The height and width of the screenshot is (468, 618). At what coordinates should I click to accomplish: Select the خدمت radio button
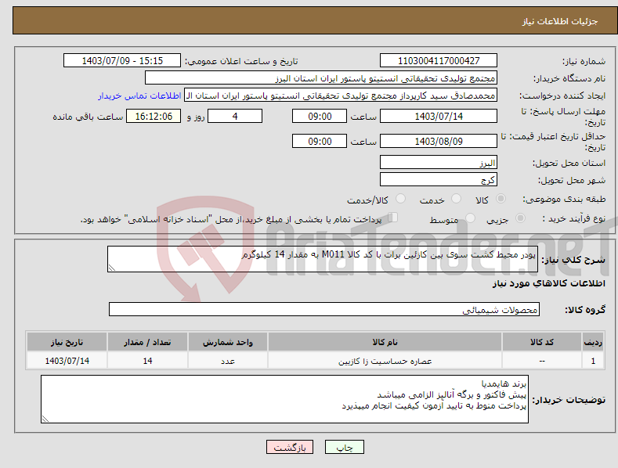[456, 199]
